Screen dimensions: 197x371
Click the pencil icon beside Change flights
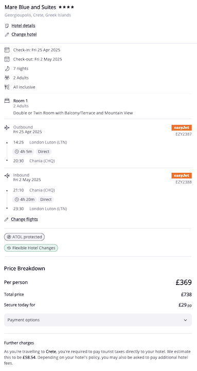tap(6, 219)
